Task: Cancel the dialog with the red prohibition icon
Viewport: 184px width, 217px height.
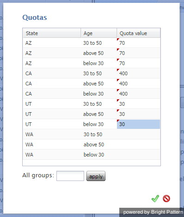Action: click(x=166, y=199)
